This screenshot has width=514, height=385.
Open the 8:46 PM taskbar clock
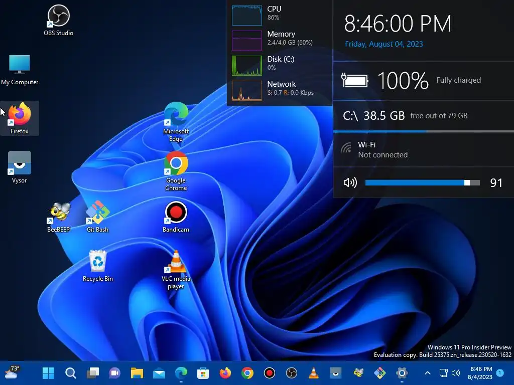(481, 373)
